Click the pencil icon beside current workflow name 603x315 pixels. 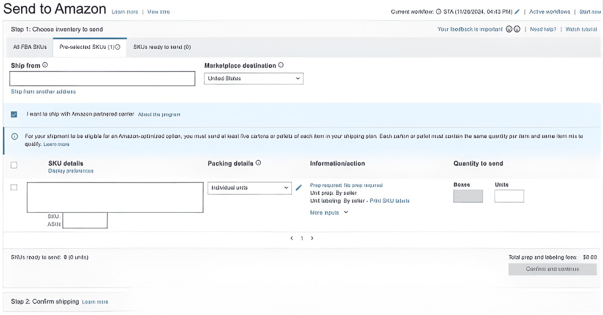point(517,12)
